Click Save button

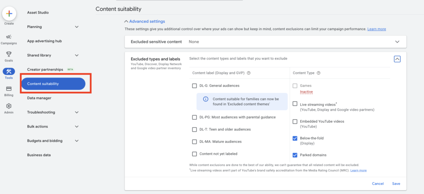tap(396, 184)
